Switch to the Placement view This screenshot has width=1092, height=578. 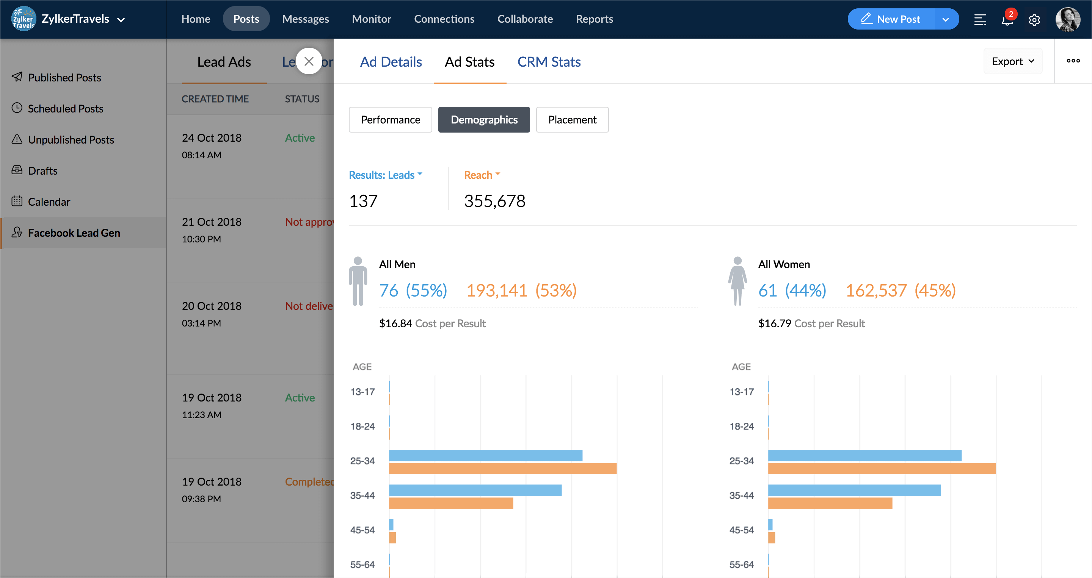[572, 120]
